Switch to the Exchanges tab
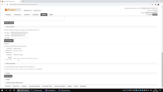The width and height of the screenshot is (163, 92). (35, 15)
